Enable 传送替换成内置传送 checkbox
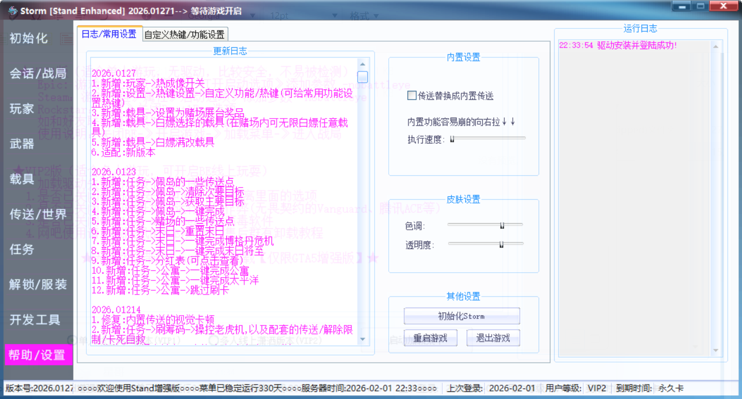This screenshot has width=742, height=399. pos(412,96)
